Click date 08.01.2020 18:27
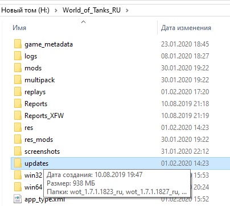230x206 pixels. [x=185, y=56]
